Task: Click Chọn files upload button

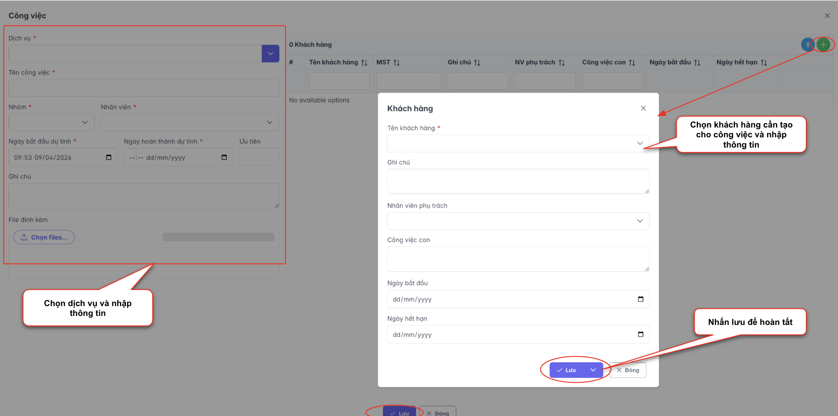Action: (x=44, y=237)
